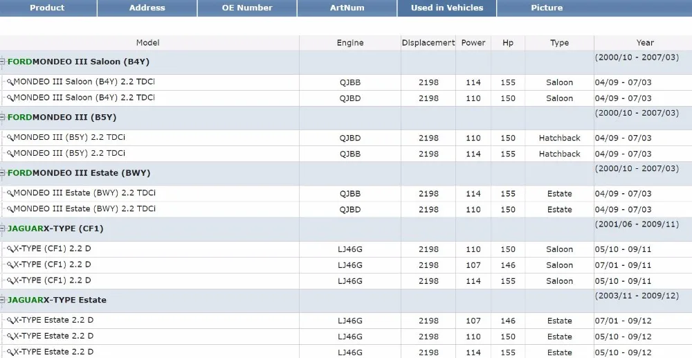The image size is (692, 358).
Task: Click the FORD MONDEO III Saloon (B4Y) group title
Action: coord(79,62)
